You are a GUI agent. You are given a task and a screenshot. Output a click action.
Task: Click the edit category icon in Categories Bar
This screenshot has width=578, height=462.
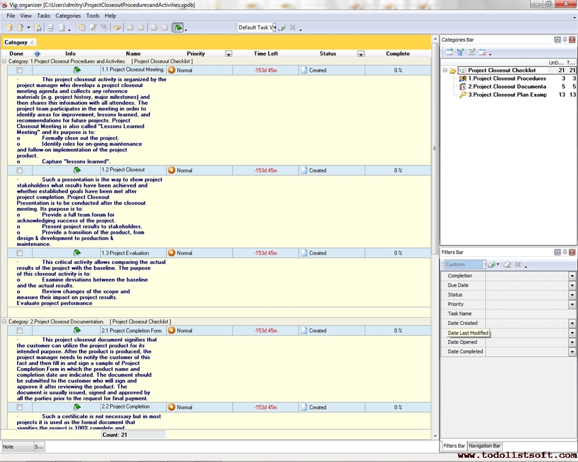click(x=473, y=52)
